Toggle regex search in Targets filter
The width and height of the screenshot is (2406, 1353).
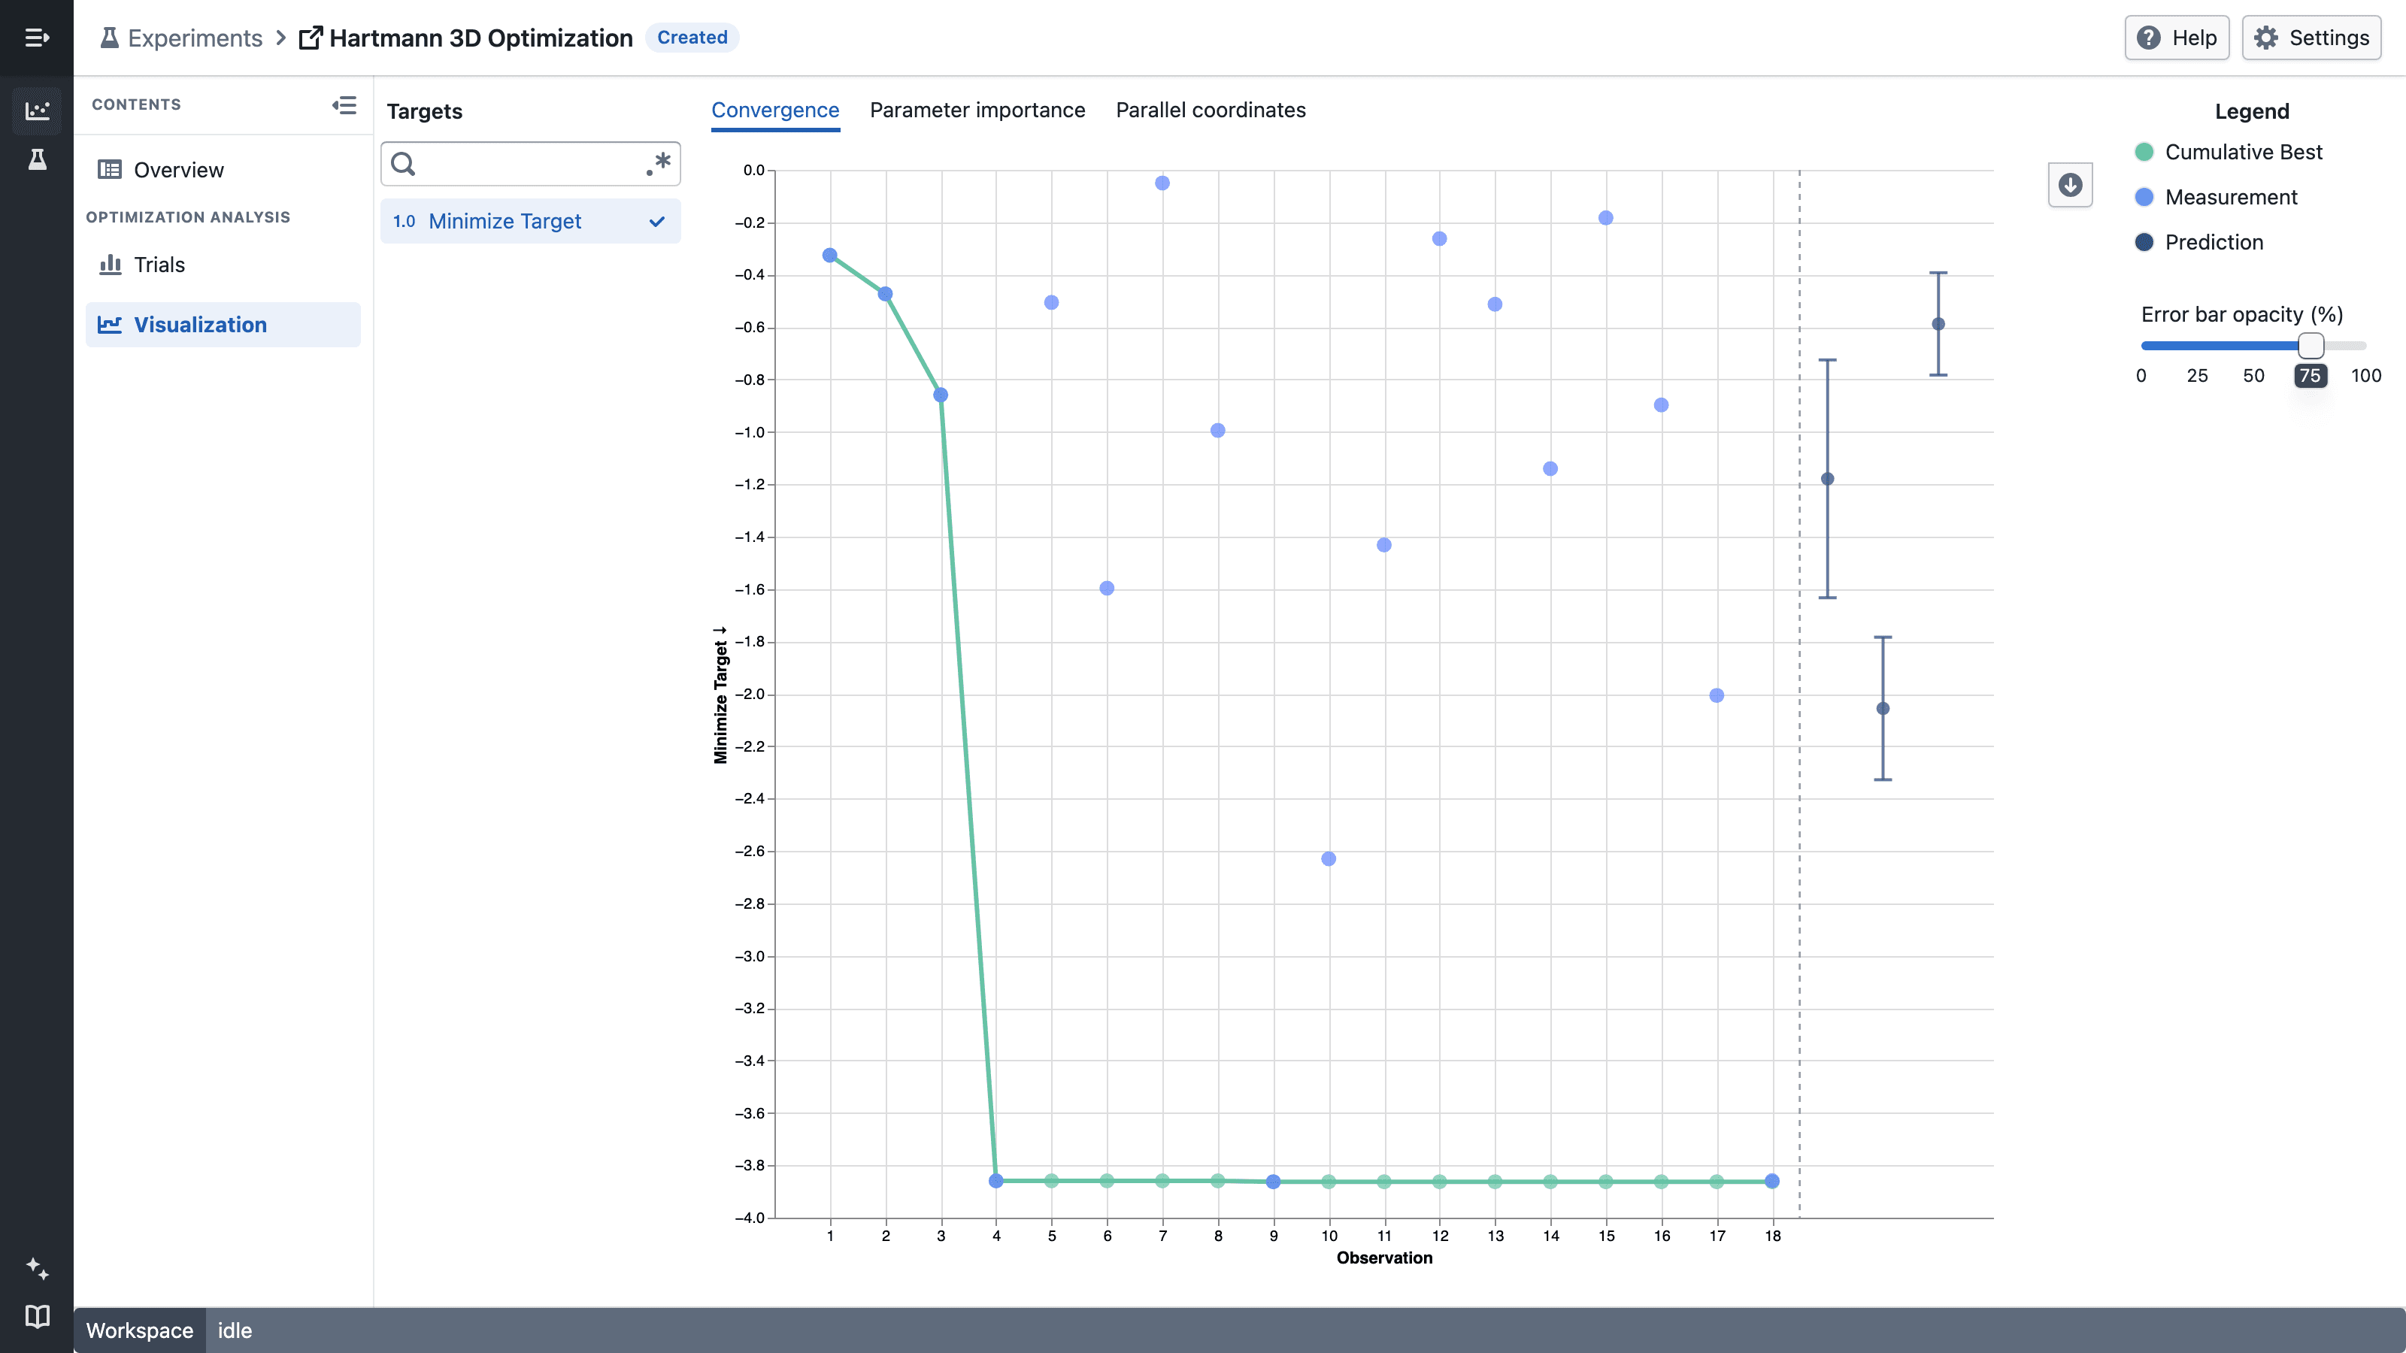tap(659, 165)
